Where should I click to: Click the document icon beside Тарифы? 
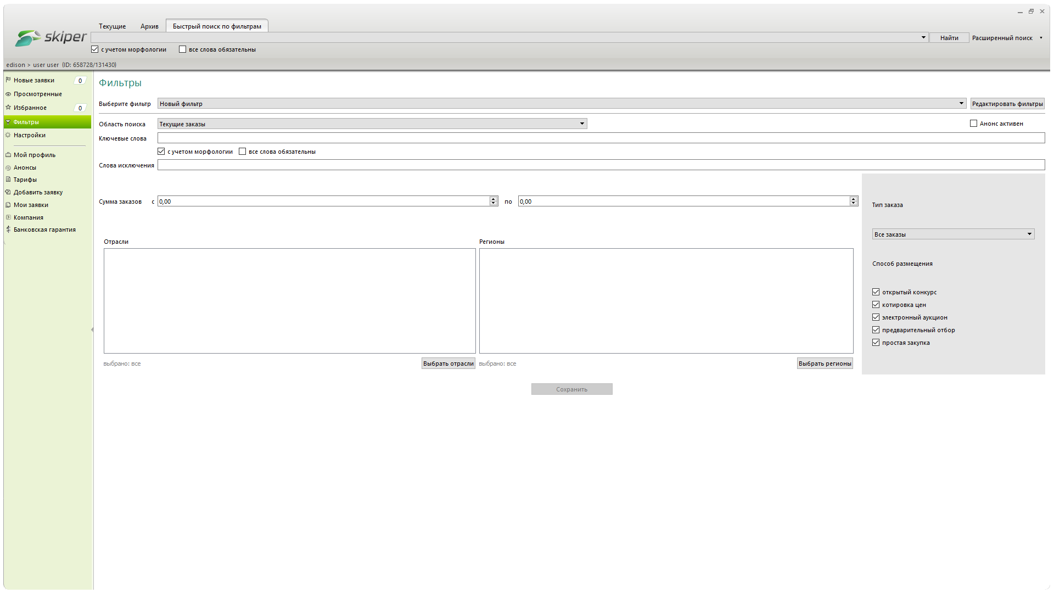coord(8,180)
